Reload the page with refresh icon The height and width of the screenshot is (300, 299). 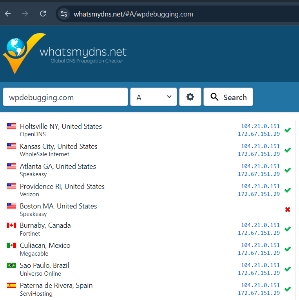pos(43,14)
